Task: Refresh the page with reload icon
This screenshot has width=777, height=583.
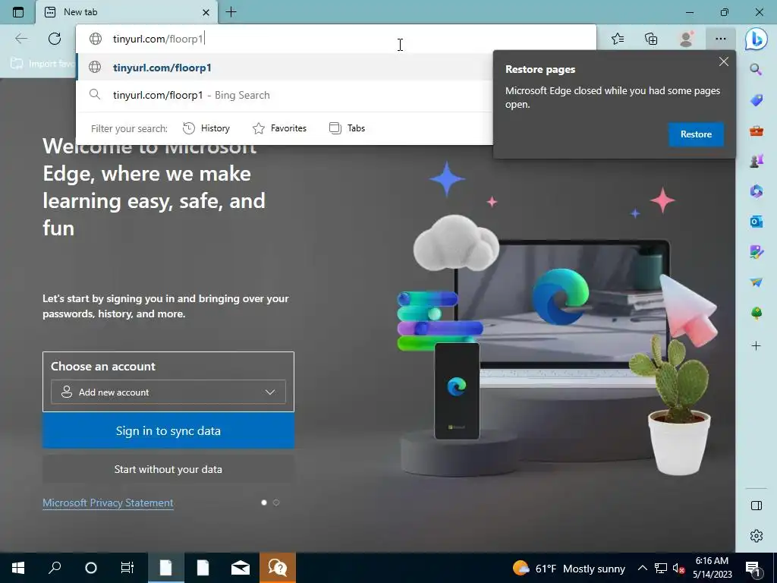Action: [x=55, y=39]
